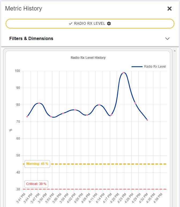Expand Filters & Dimensions chevron
The height and width of the screenshot is (207, 180).
pyautogui.click(x=167, y=38)
